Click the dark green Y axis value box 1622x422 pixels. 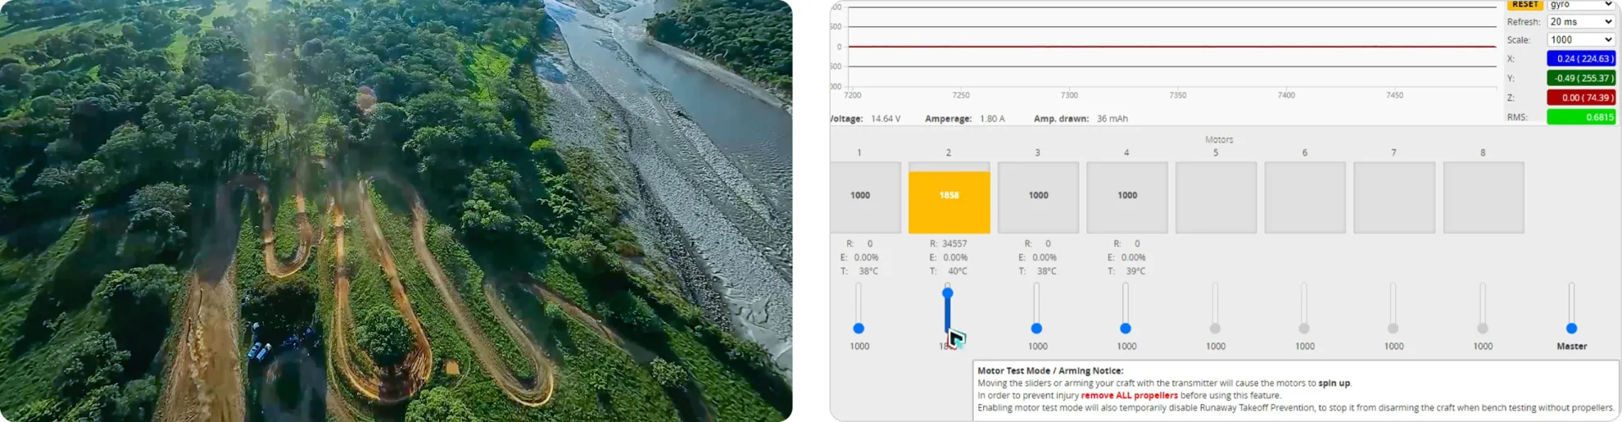(x=1580, y=79)
